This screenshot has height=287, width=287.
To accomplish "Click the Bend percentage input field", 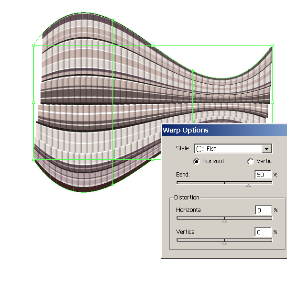I will click(263, 175).
